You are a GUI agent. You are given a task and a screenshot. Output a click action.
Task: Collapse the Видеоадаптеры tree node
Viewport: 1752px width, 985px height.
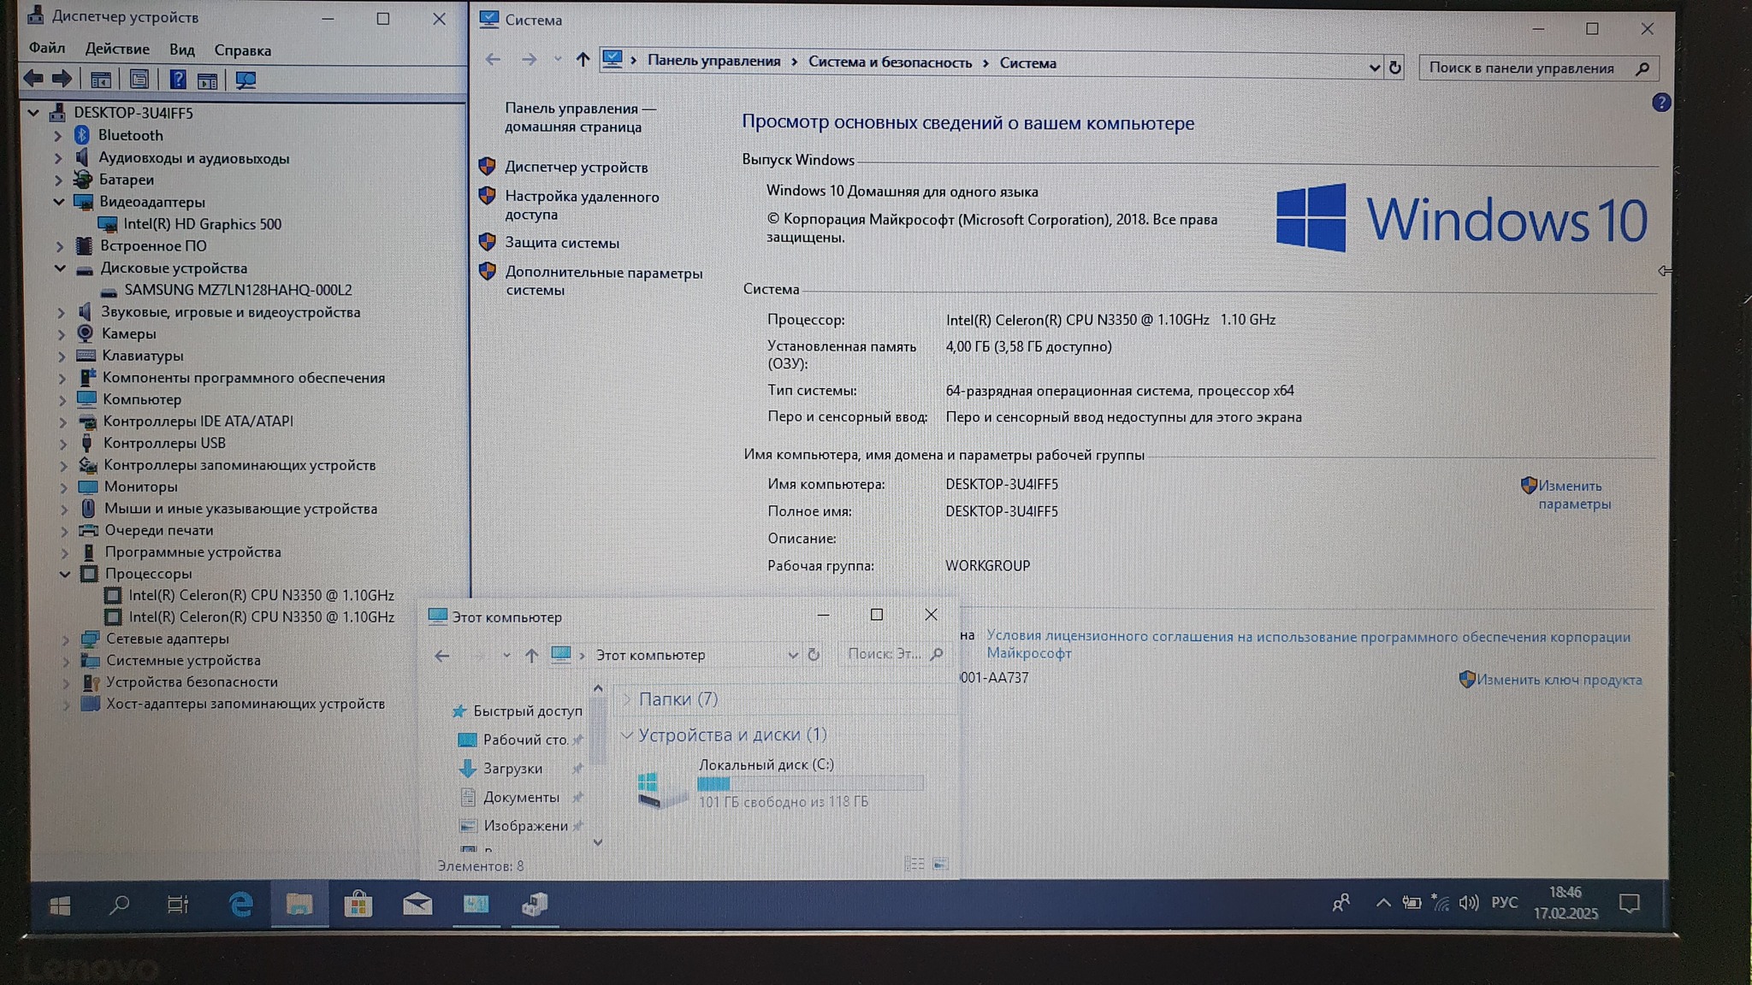pos(58,202)
